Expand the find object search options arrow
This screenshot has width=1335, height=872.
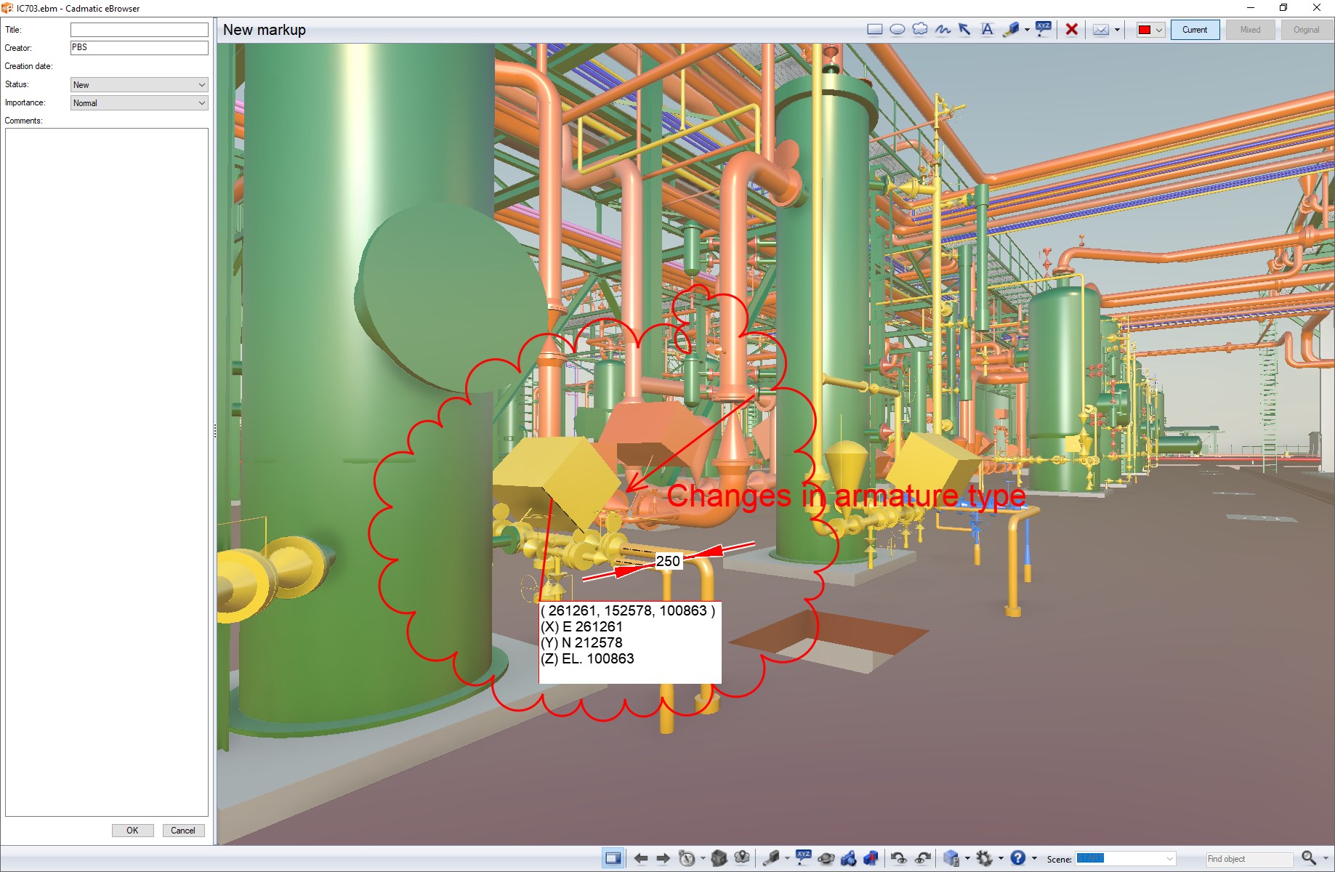point(1326,858)
